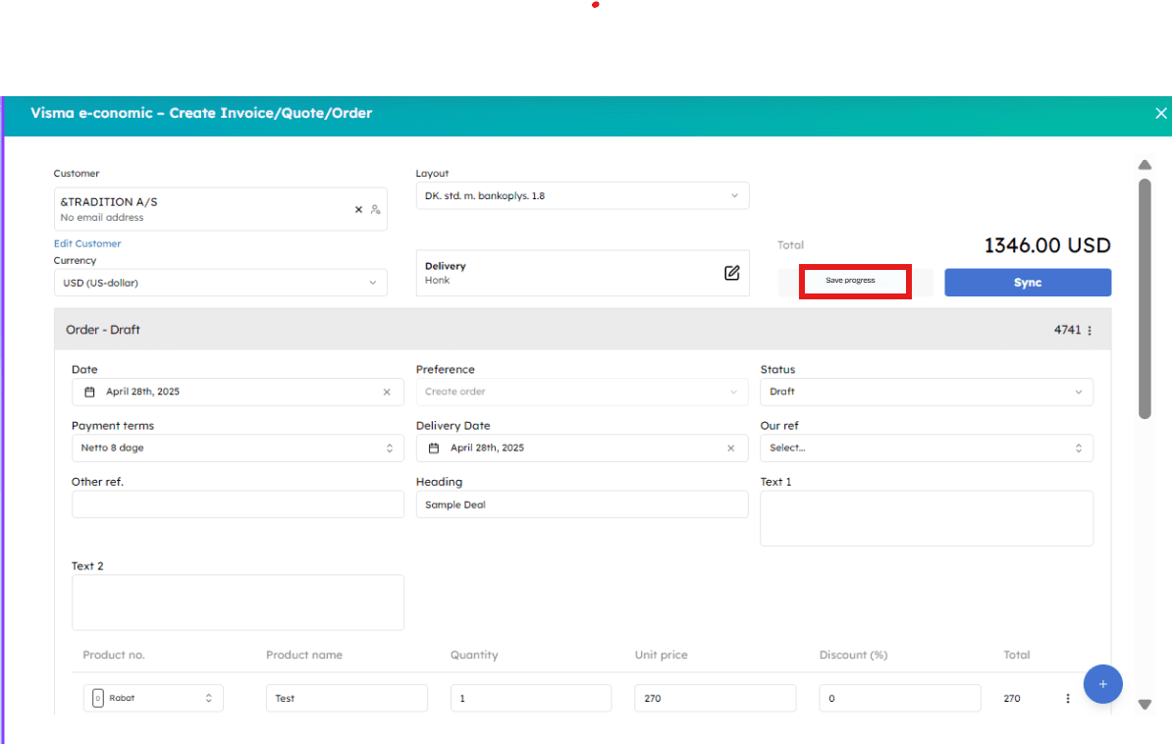Click the Product name field with Test
The width and height of the screenshot is (1172, 744).
click(x=346, y=699)
